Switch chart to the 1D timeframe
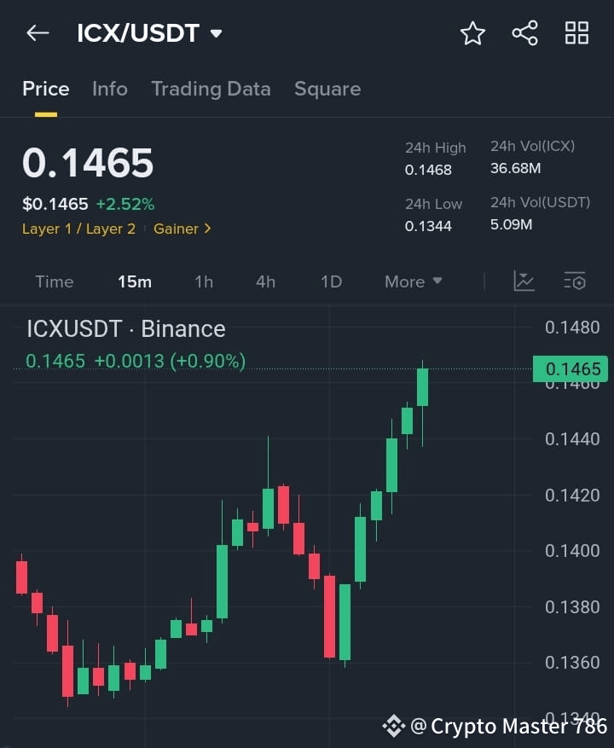Screen dimensions: 614x748 click(x=331, y=281)
